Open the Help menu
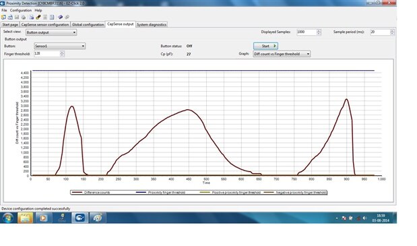This screenshot has height=246, width=417. [x=38, y=10]
